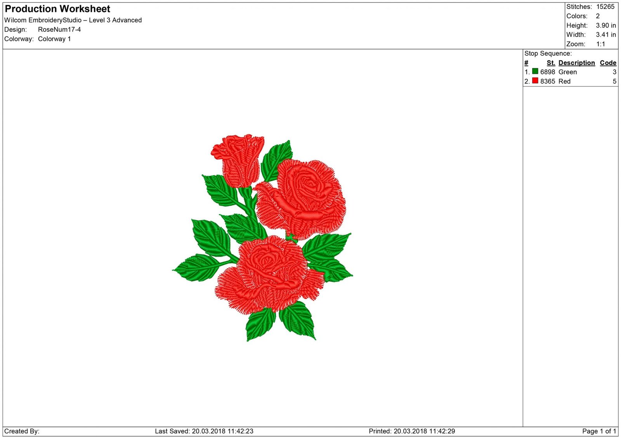The width and height of the screenshot is (621, 437).
Task: Click the Zoom 1:1 setting
Action: [x=600, y=44]
